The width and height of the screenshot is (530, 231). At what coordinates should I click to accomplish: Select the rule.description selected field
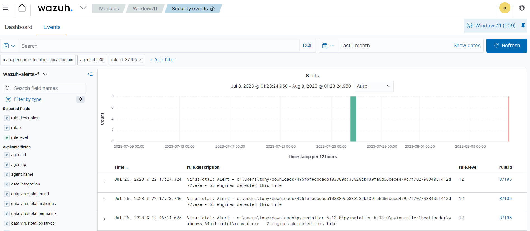click(x=25, y=118)
